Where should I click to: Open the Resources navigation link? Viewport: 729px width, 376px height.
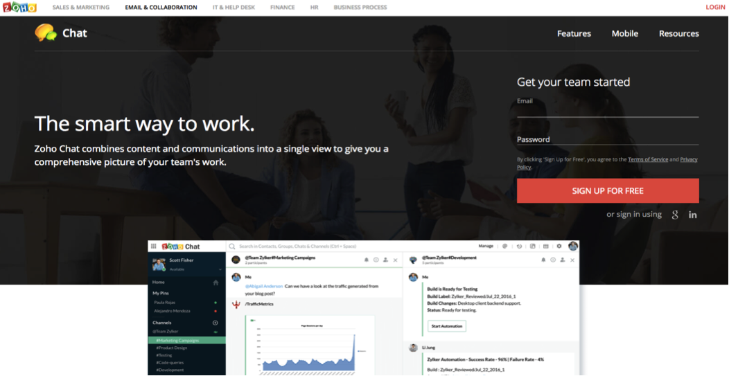coord(678,33)
